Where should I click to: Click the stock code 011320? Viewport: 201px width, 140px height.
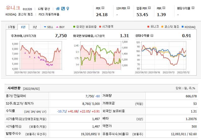coord(27,9)
